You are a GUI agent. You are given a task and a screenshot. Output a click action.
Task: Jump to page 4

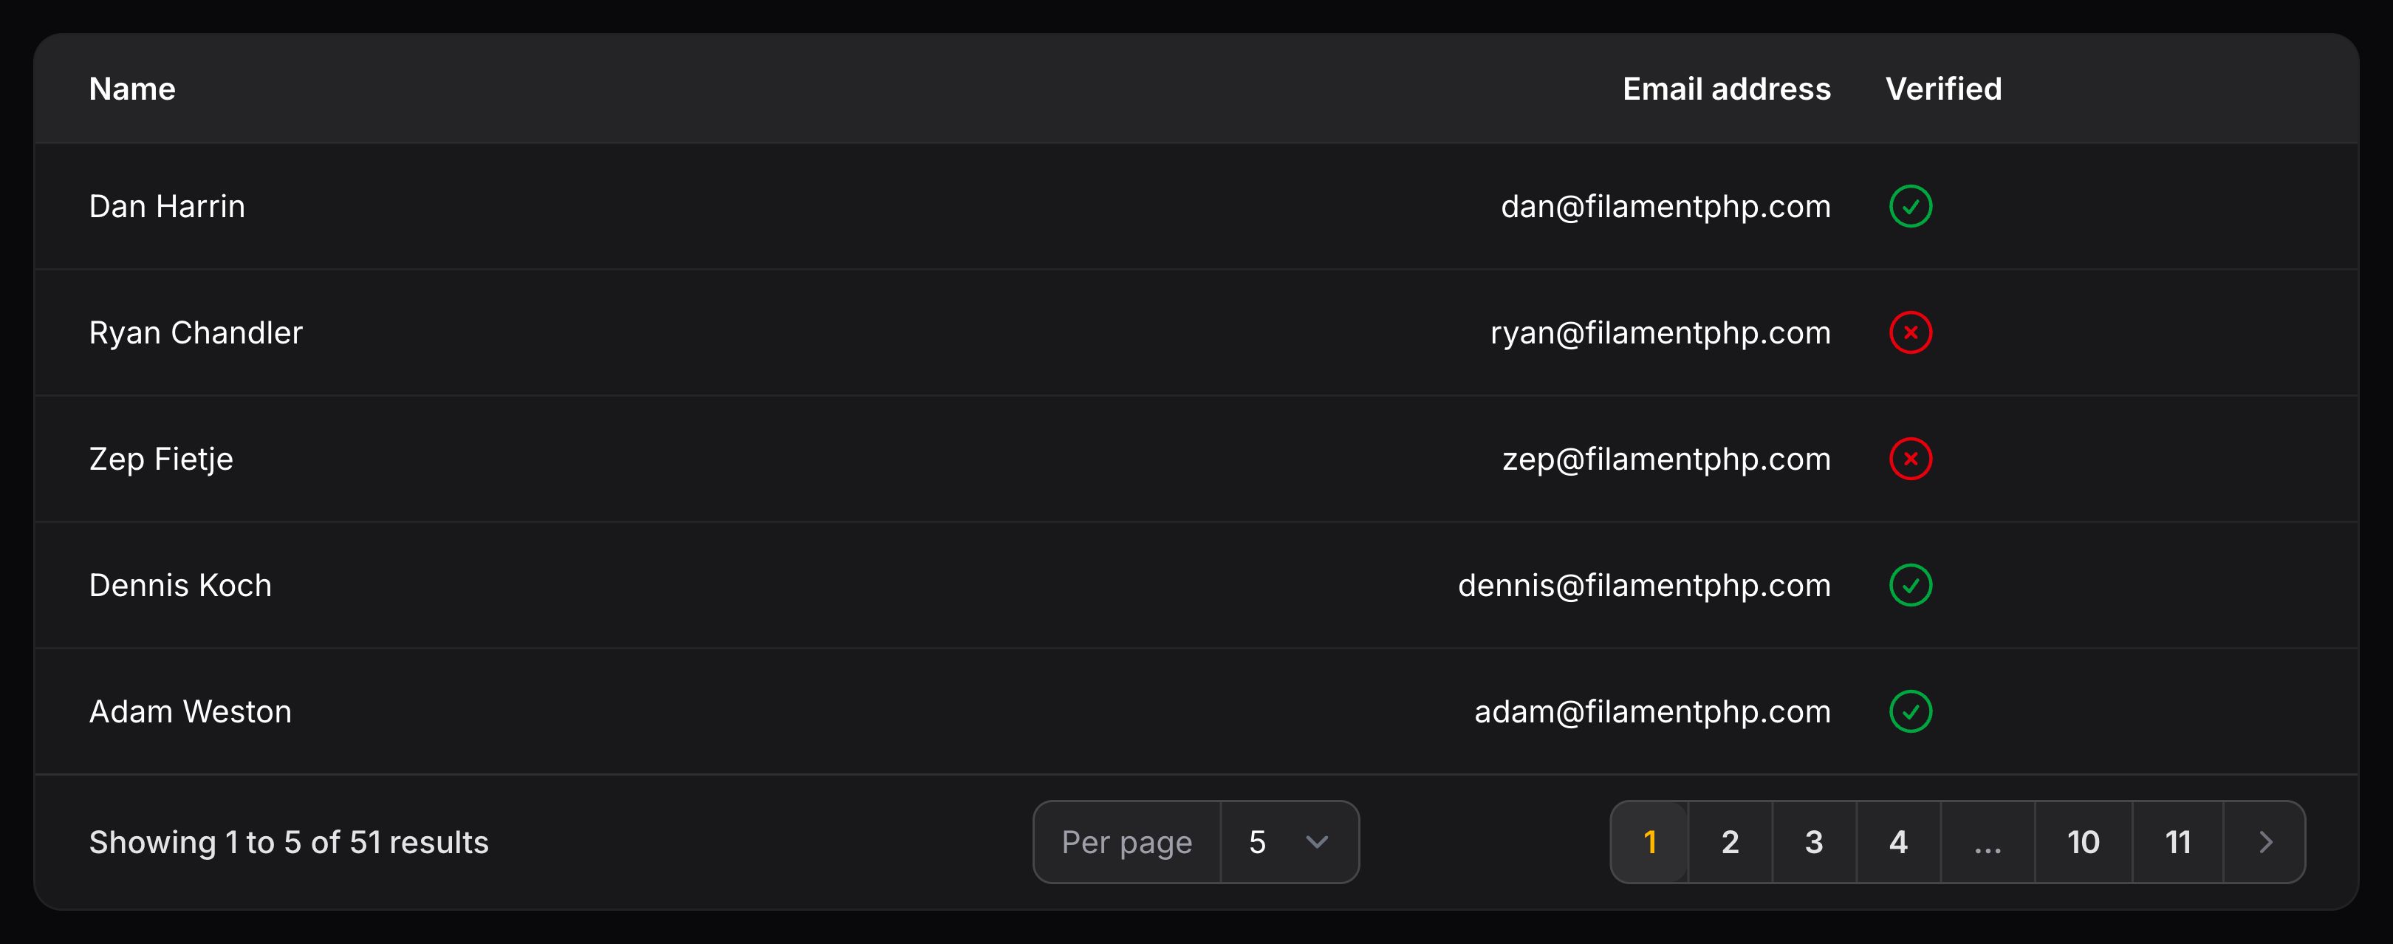pos(1898,842)
